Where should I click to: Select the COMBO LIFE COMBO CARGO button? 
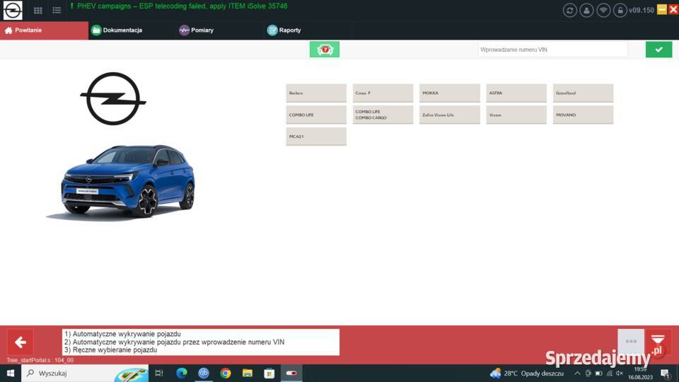[383, 115]
